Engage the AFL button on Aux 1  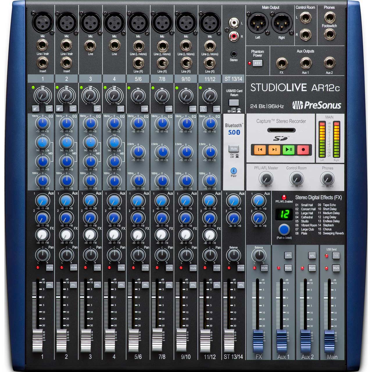point(288,255)
